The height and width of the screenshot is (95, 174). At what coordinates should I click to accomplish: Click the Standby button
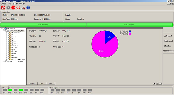point(167,46)
